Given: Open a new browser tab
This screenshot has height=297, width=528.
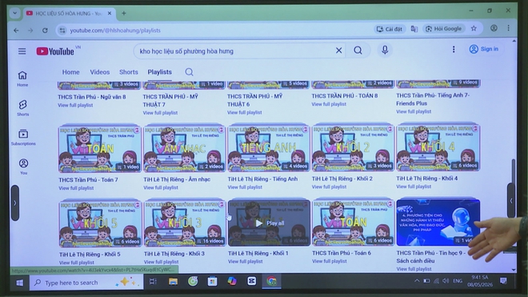Looking at the screenshot, I should pyautogui.click(x=124, y=13).
